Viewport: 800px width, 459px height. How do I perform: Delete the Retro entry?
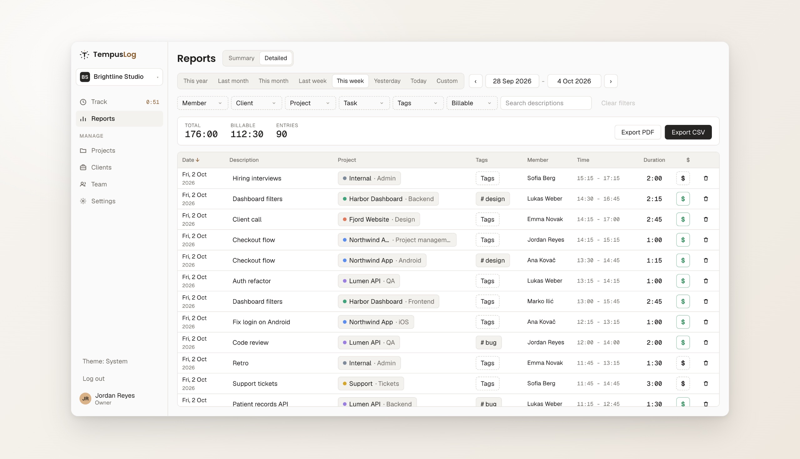[706, 363]
